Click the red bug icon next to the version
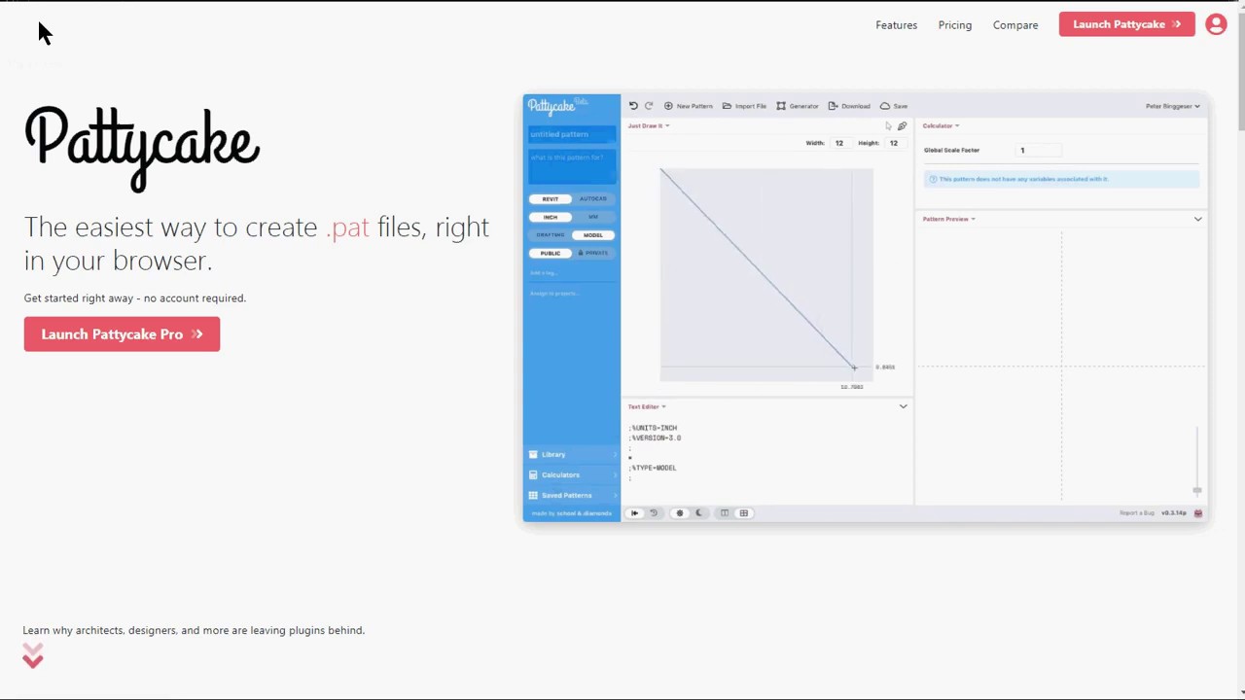This screenshot has height=700, width=1245. (x=1198, y=513)
